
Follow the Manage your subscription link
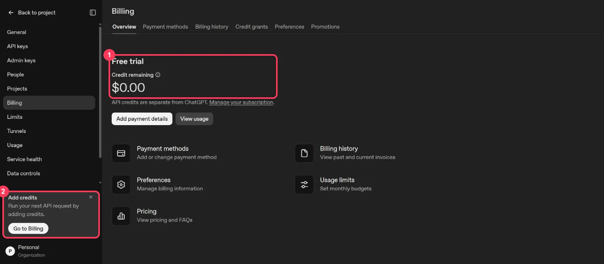click(x=241, y=102)
